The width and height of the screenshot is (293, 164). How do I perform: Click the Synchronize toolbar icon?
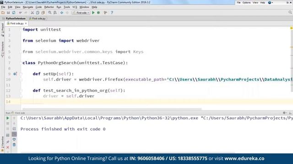(14, 13)
